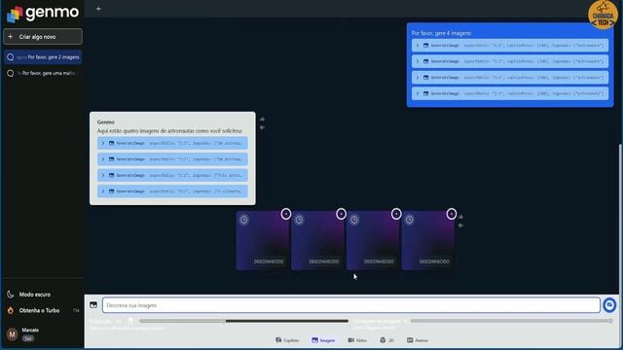Open the third DESCONHECIDO image card
Viewport: 623px width, 350px height.
(x=373, y=240)
